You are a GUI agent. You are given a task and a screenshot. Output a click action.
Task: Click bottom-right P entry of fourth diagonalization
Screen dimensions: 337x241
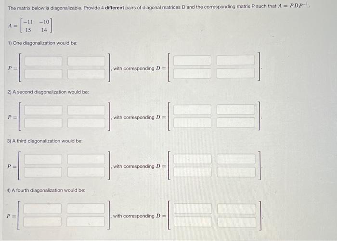coord(86,222)
